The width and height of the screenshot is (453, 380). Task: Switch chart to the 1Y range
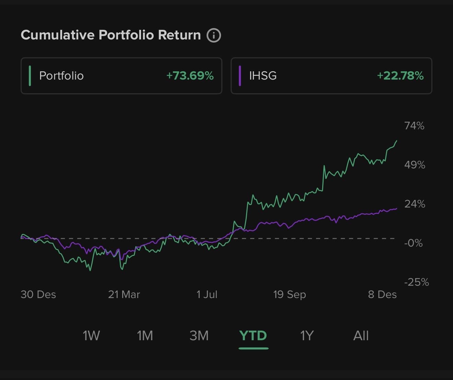(307, 335)
